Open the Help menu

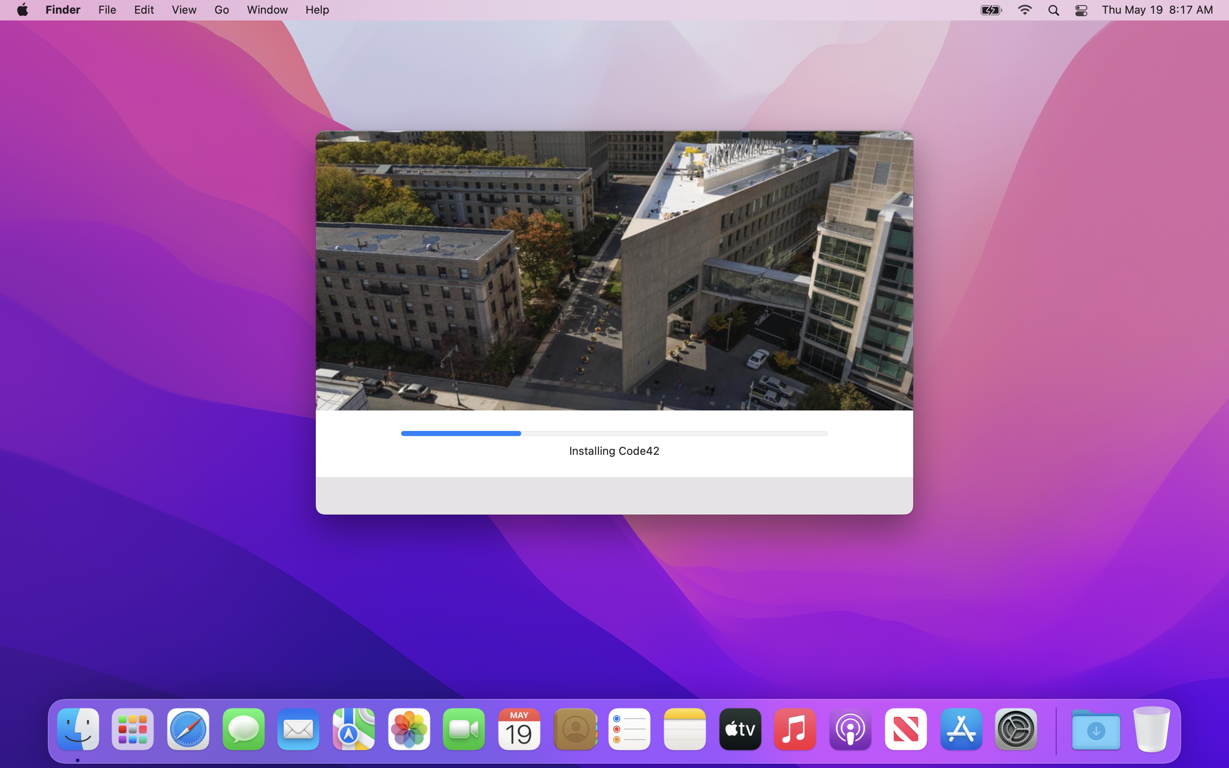coord(317,10)
